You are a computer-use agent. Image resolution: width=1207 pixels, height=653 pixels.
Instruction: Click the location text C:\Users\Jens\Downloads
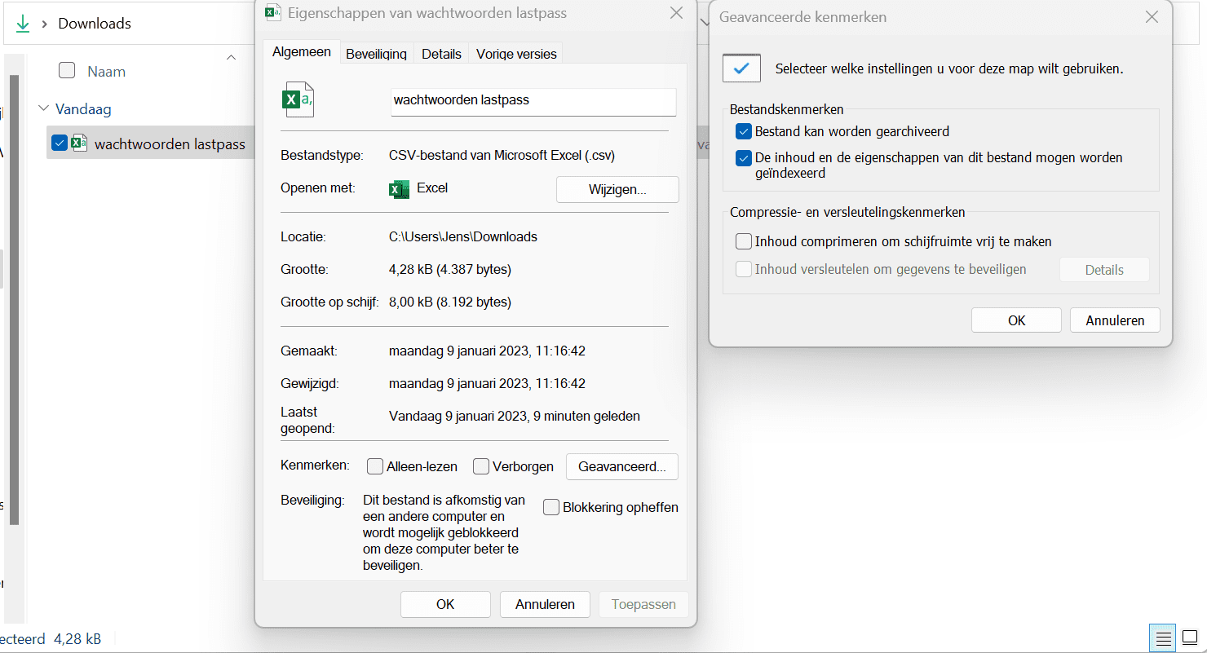tap(463, 237)
